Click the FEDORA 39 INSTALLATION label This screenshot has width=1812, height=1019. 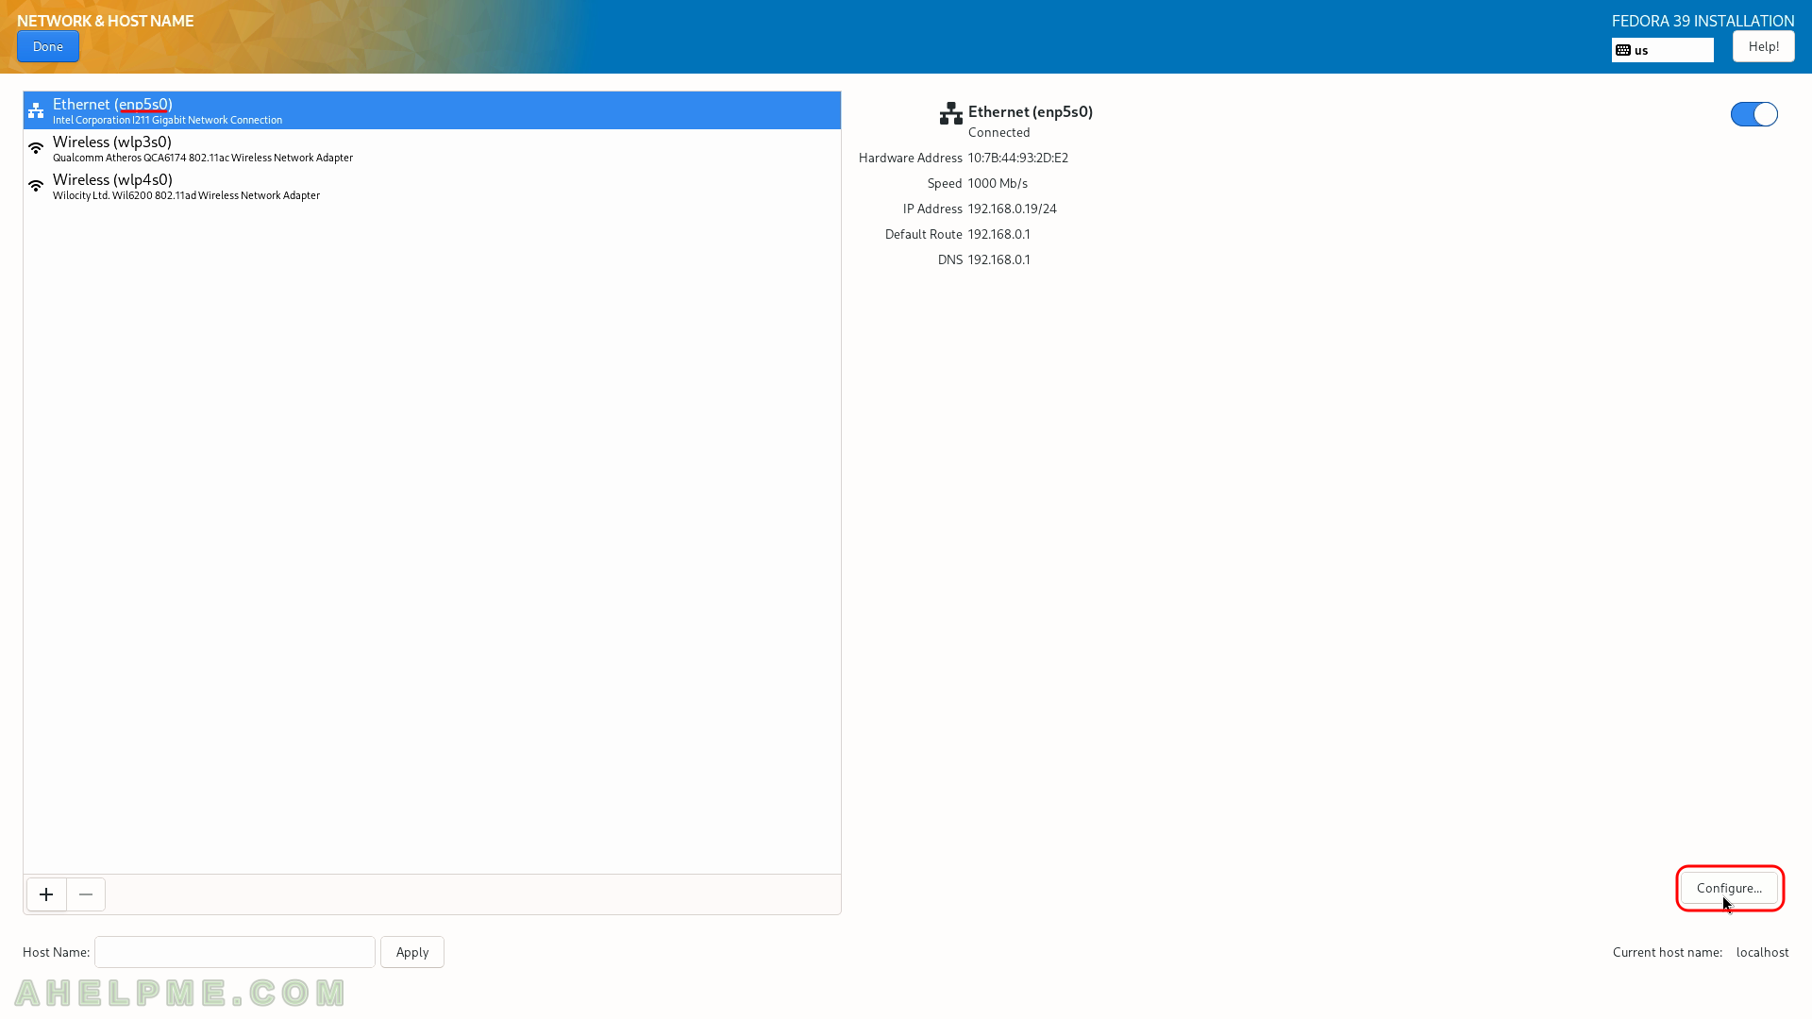(1703, 21)
